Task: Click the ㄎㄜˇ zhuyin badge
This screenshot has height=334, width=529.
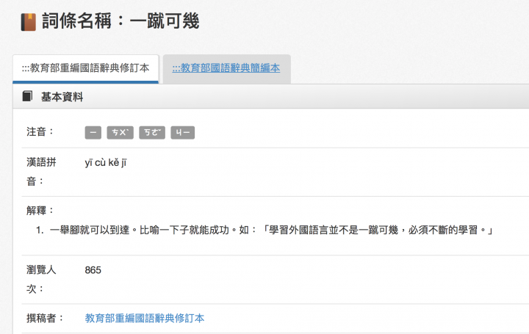Action: click(x=152, y=133)
